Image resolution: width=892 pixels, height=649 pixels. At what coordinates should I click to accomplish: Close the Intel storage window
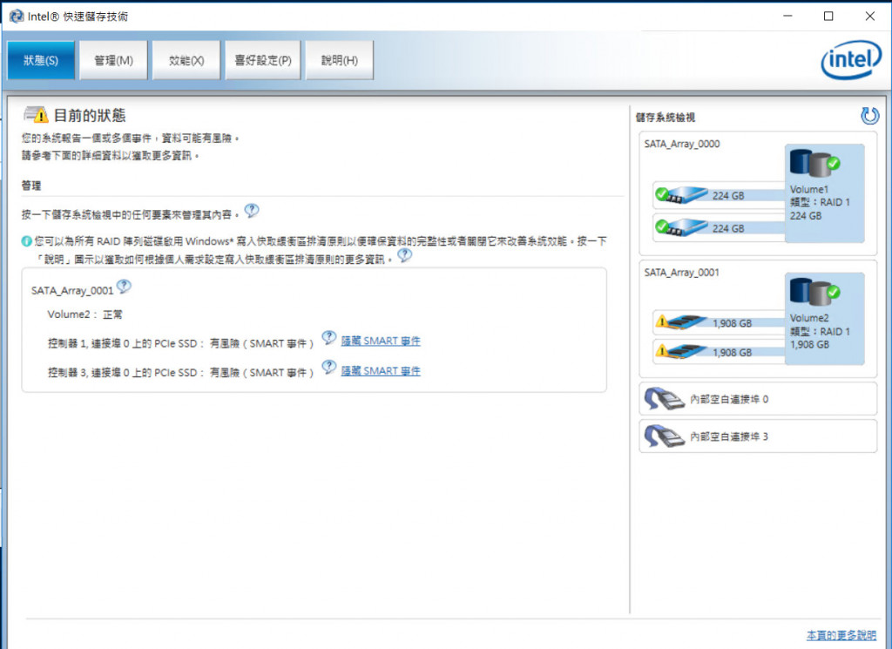870,16
